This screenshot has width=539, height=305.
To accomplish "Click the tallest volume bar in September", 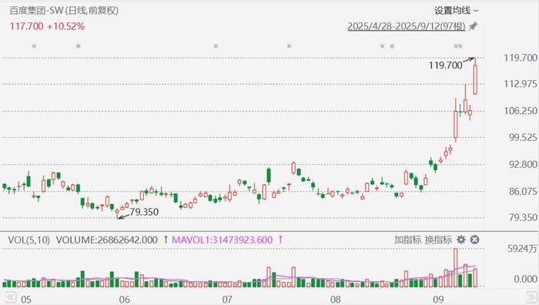I will click(x=456, y=267).
